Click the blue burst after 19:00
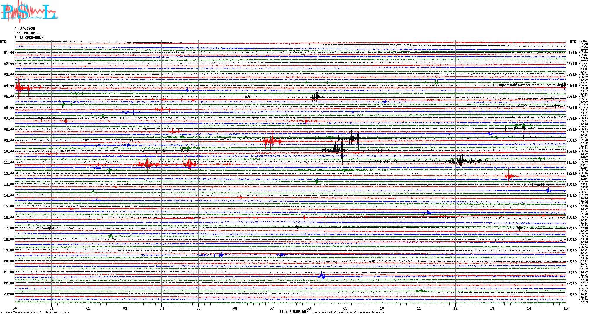 pos(221,255)
